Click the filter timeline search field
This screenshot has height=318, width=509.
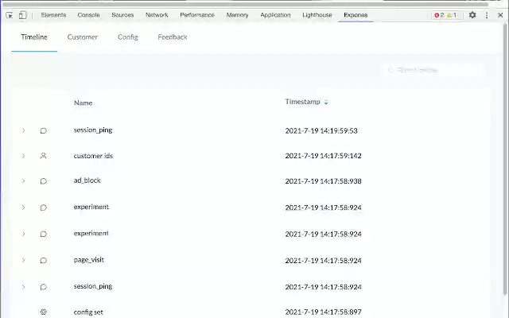433,70
